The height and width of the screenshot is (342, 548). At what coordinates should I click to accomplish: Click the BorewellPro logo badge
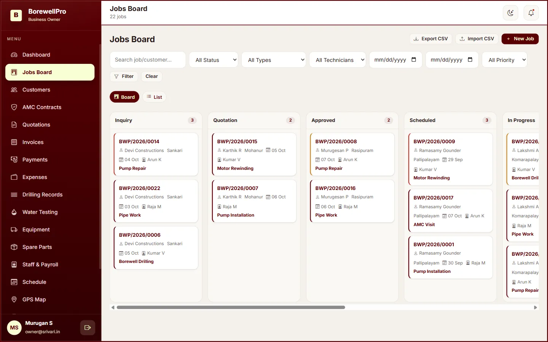[16, 15]
